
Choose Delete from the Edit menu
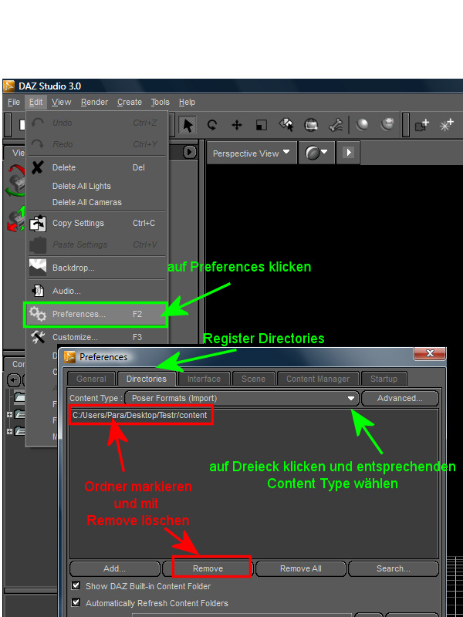[97, 167]
